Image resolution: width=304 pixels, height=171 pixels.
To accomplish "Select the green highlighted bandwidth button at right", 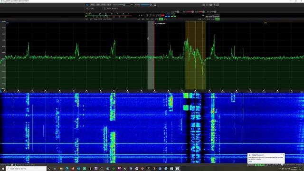I will coord(218,19).
